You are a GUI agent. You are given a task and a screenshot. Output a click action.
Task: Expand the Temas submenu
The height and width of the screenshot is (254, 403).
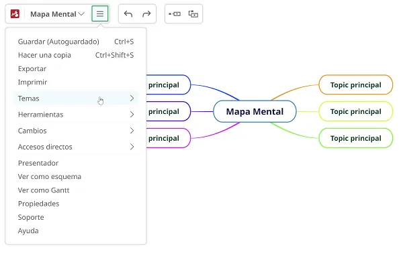[x=76, y=99]
